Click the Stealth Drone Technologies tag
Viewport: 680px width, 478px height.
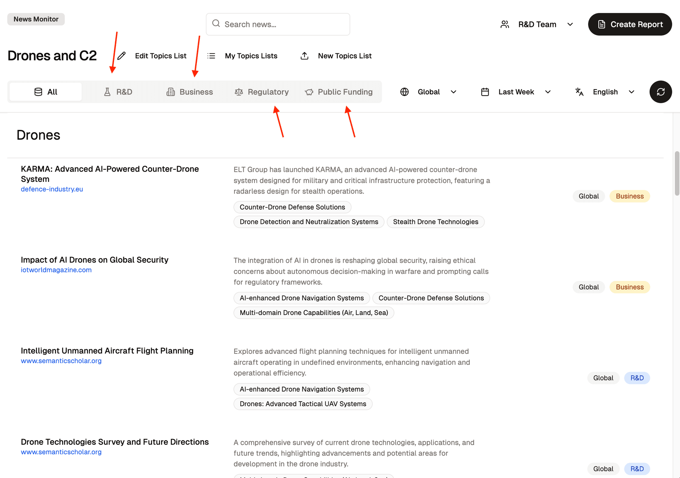pos(436,222)
